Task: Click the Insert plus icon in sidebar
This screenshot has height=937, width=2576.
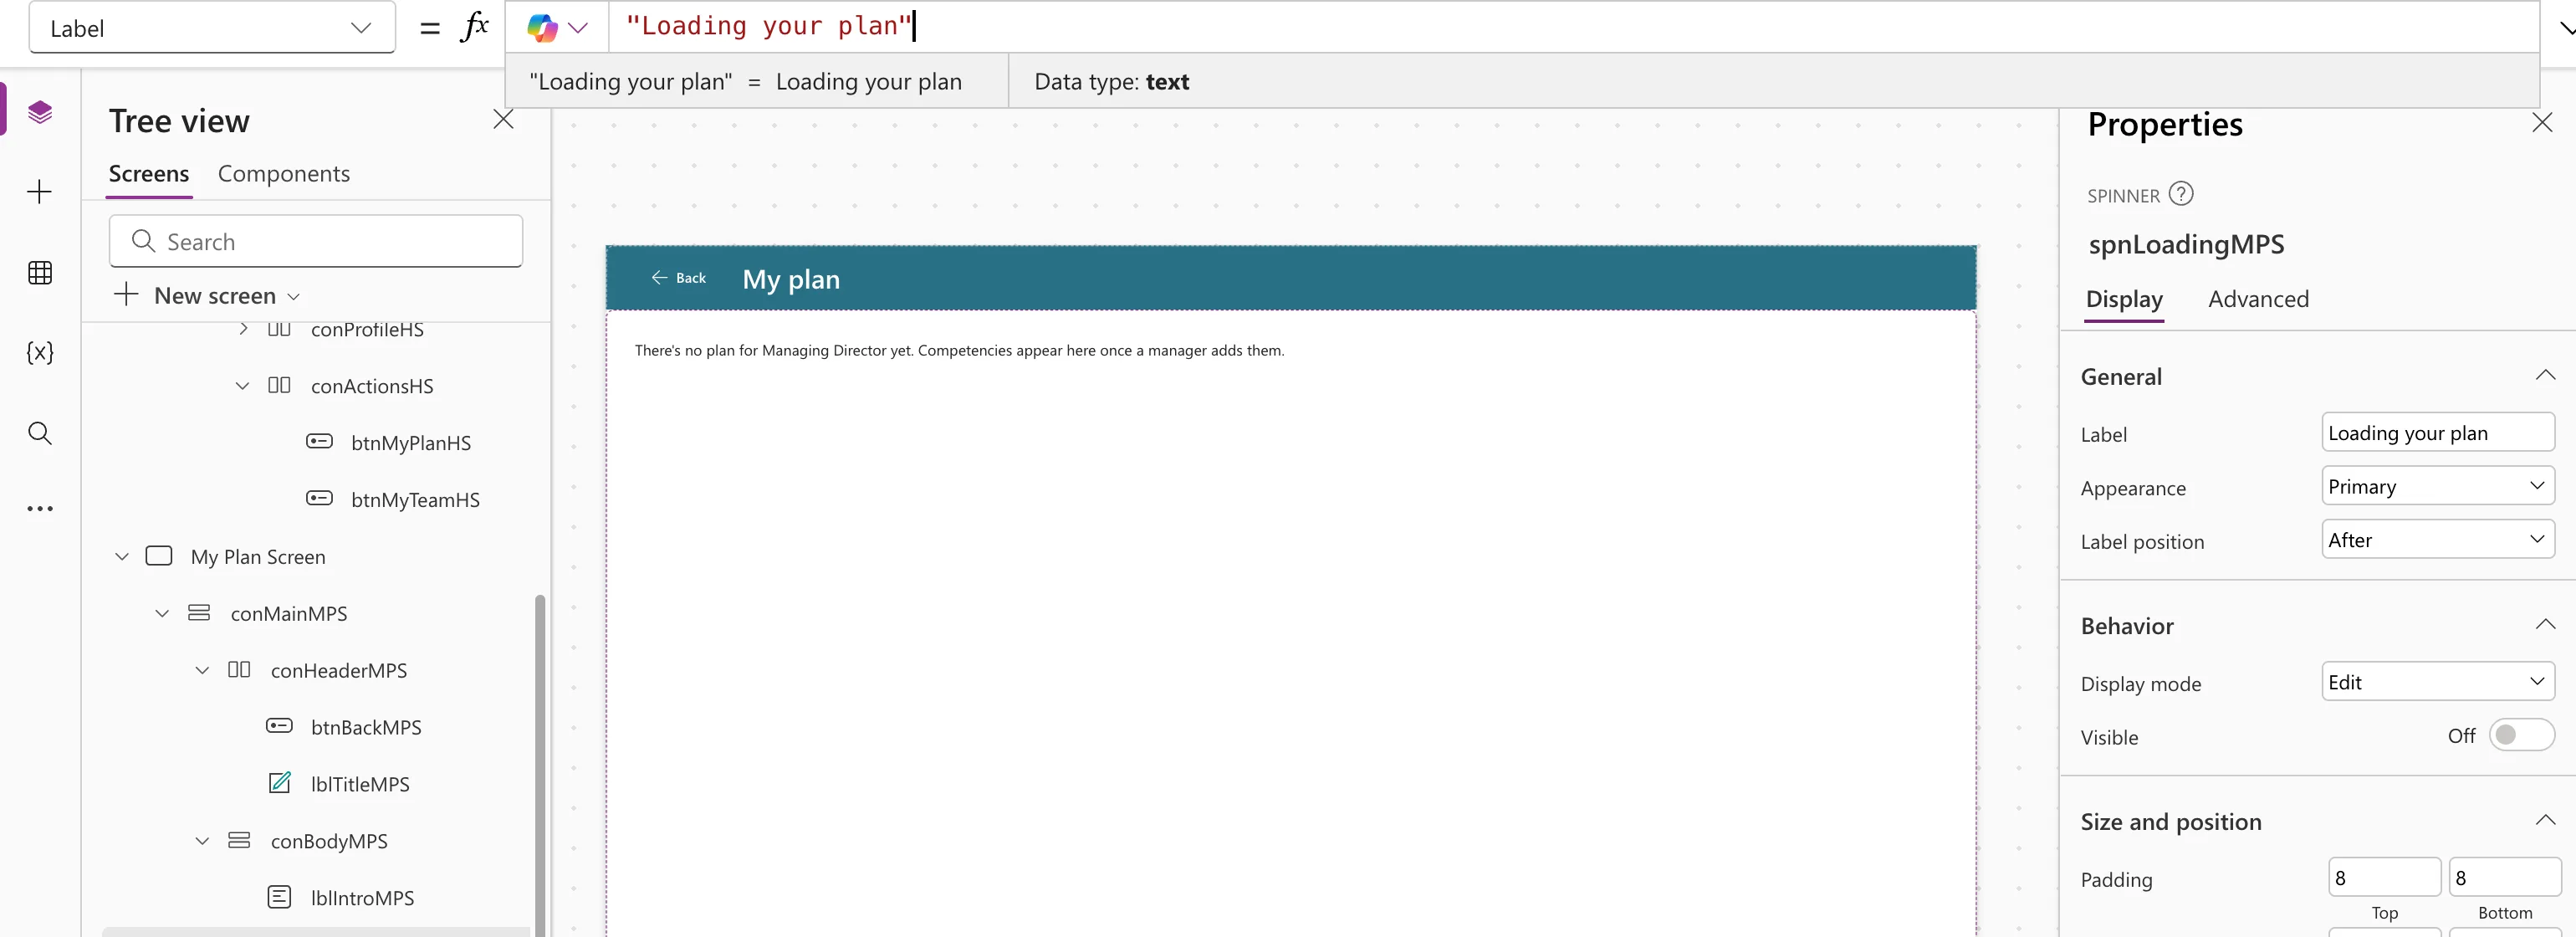Action: pyautogui.click(x=40, y=191)
